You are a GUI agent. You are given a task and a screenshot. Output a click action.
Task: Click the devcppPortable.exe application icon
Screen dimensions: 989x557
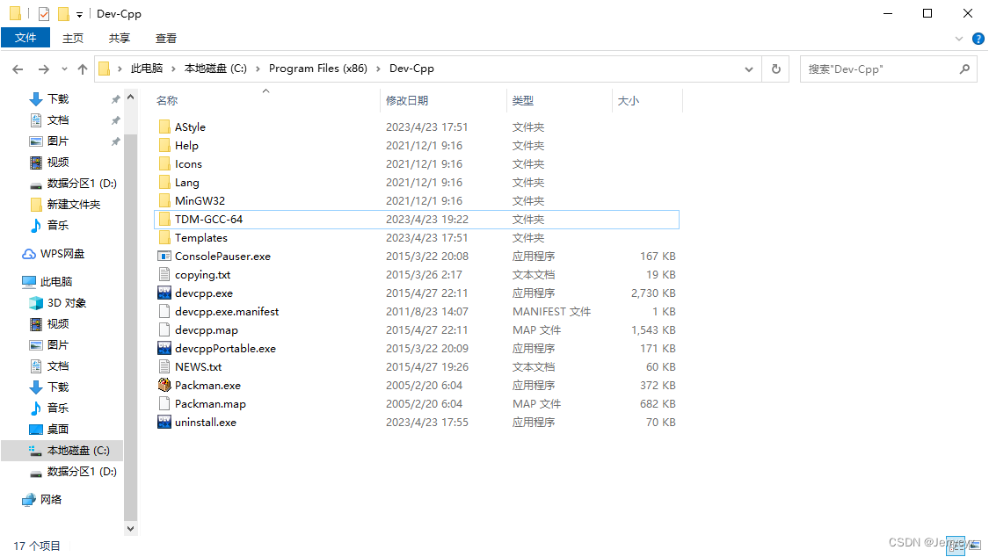[x=164, y=349]
